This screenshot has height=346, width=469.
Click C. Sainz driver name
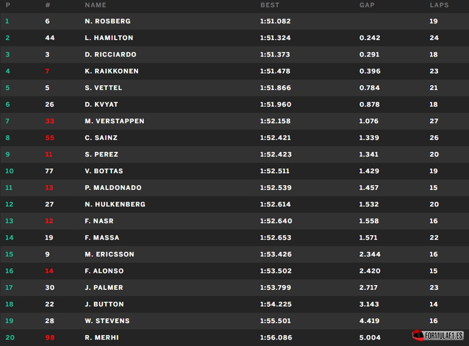pyautogui.click(x=101, y=138)
